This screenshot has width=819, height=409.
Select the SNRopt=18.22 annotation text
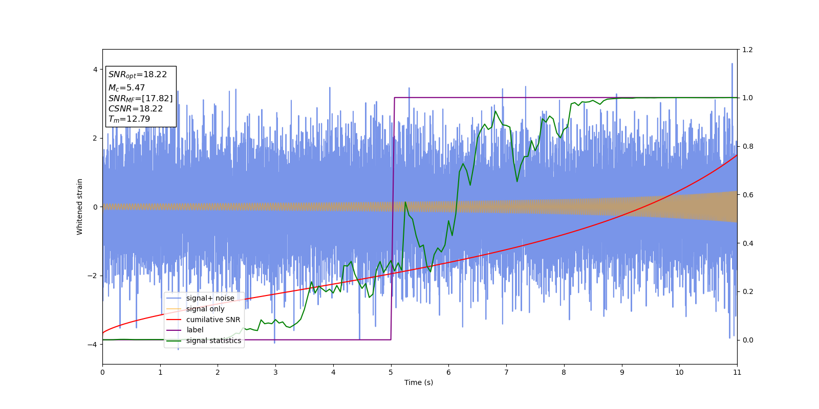[138, 75]
